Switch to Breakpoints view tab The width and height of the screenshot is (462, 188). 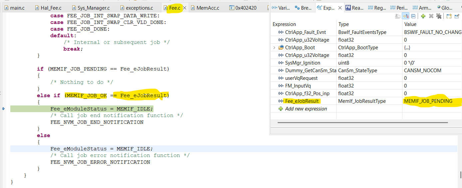[303, 8]
